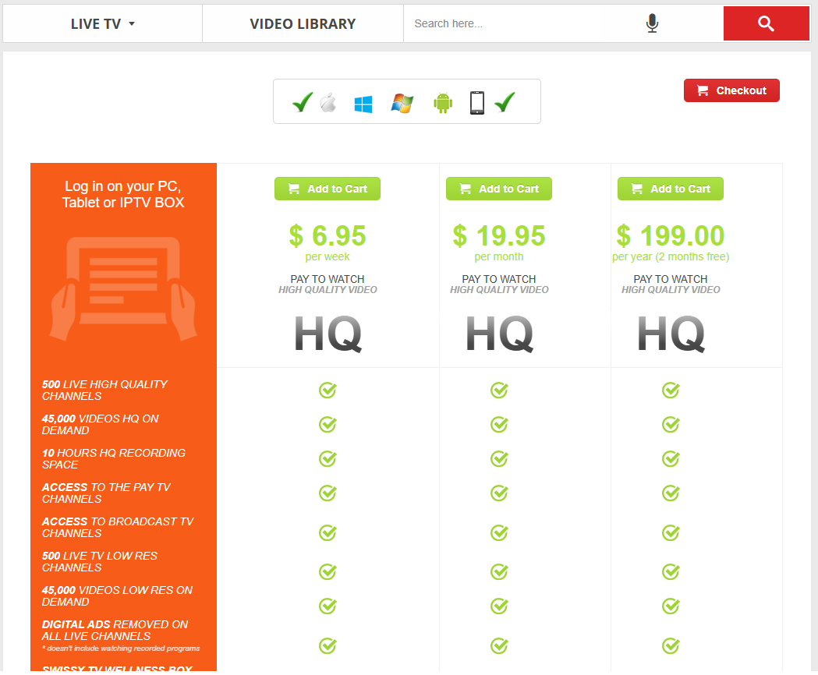Click yearly plan checkmark for digital ads removed
818x675 pixels.
(671, 645)
